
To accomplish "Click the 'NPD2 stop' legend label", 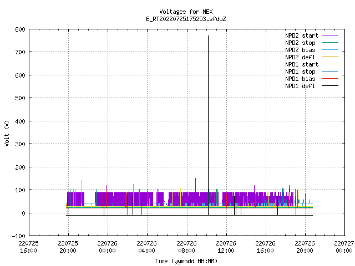I will click(300, 43).
